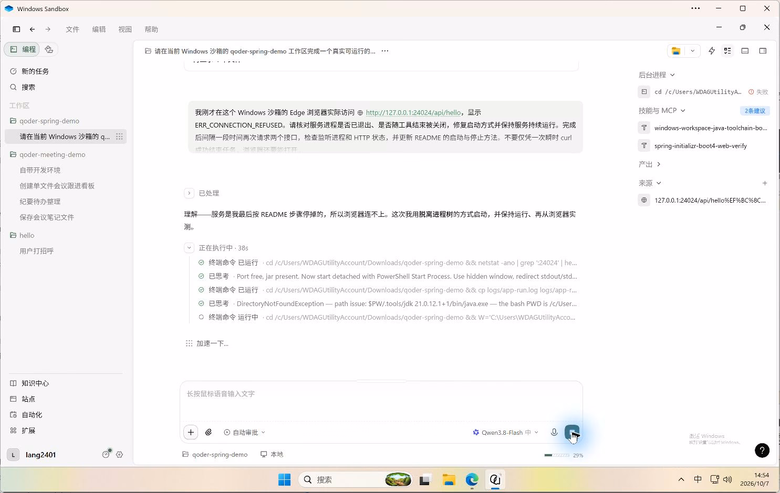Viewport: 780px width, 493px height.
Task: Toggle the left sidebar panel icon
Action: [x=16, y=29]
